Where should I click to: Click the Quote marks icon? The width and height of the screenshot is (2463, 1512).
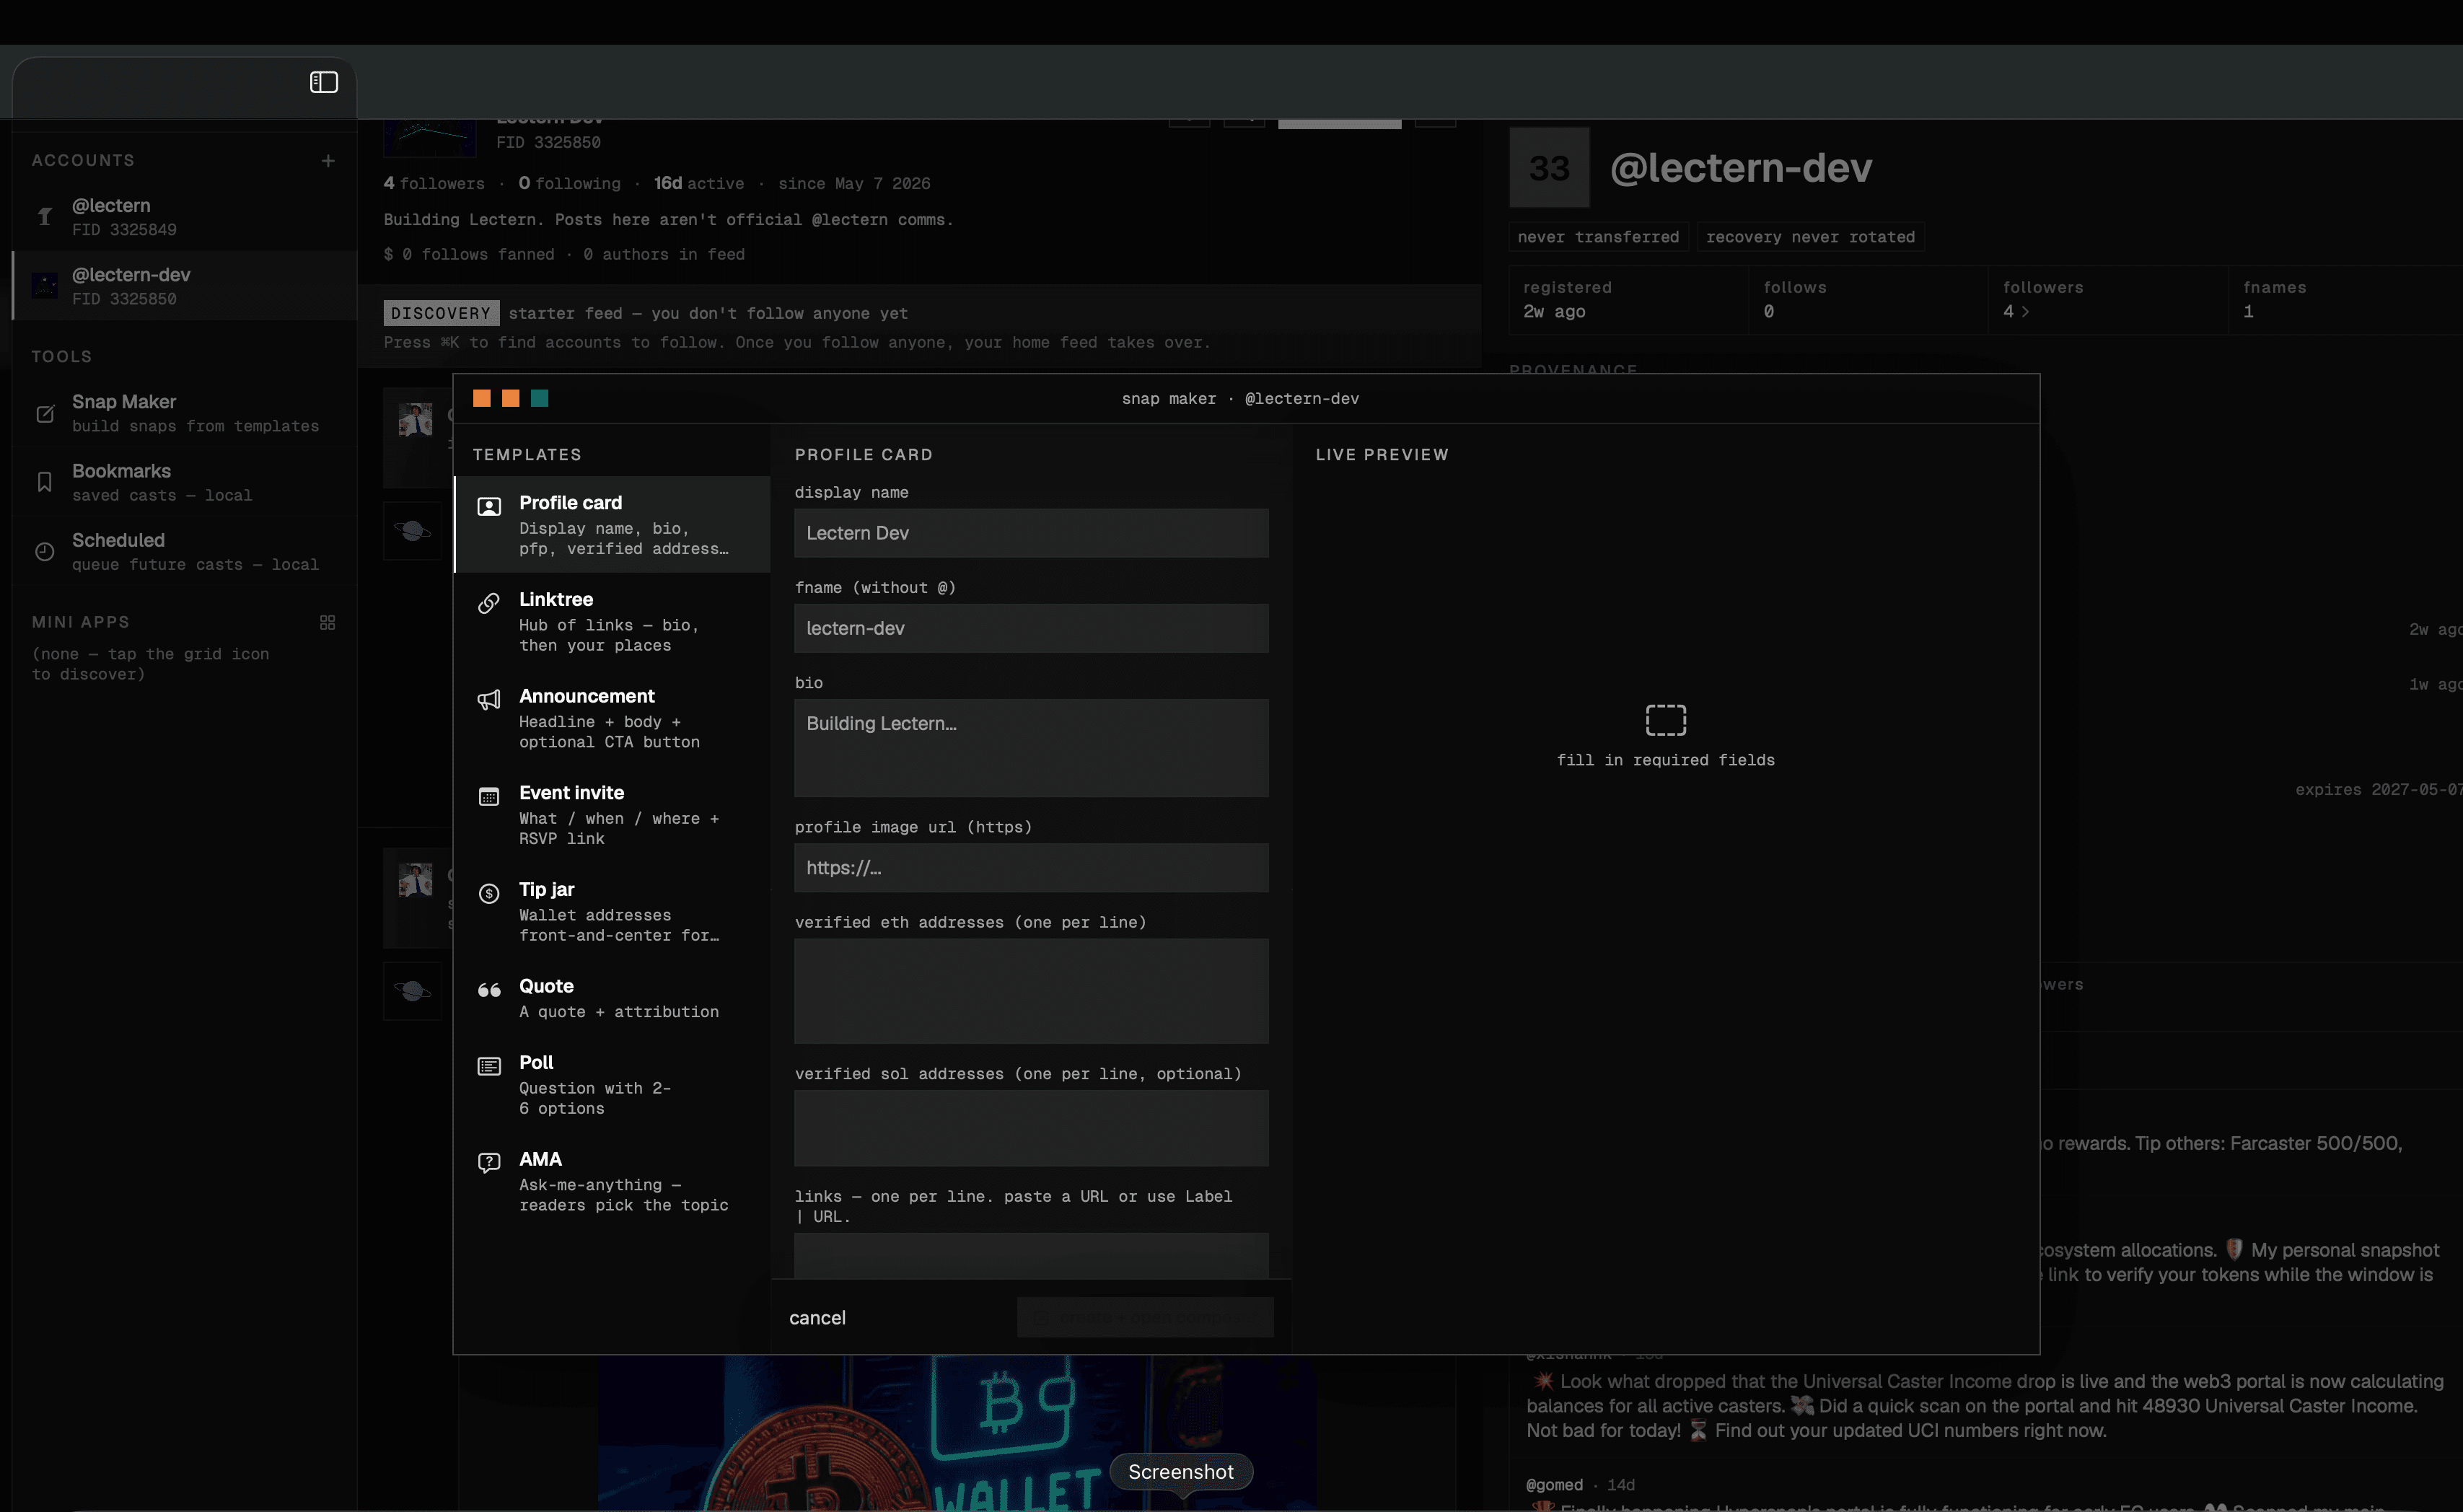click(x=489, y=990)
